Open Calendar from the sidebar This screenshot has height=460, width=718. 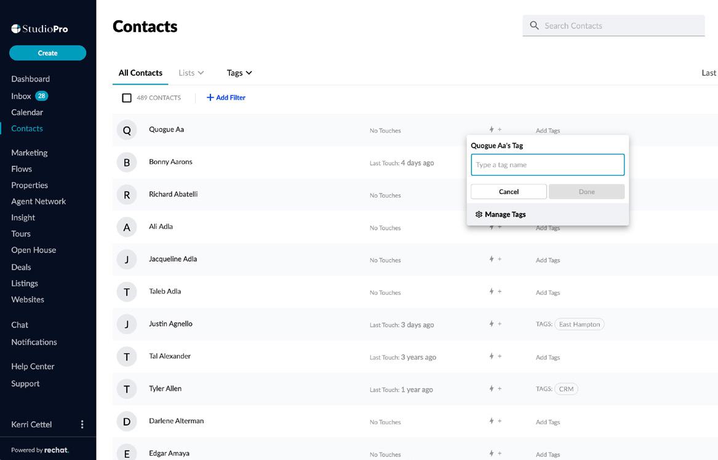point(27,112)
